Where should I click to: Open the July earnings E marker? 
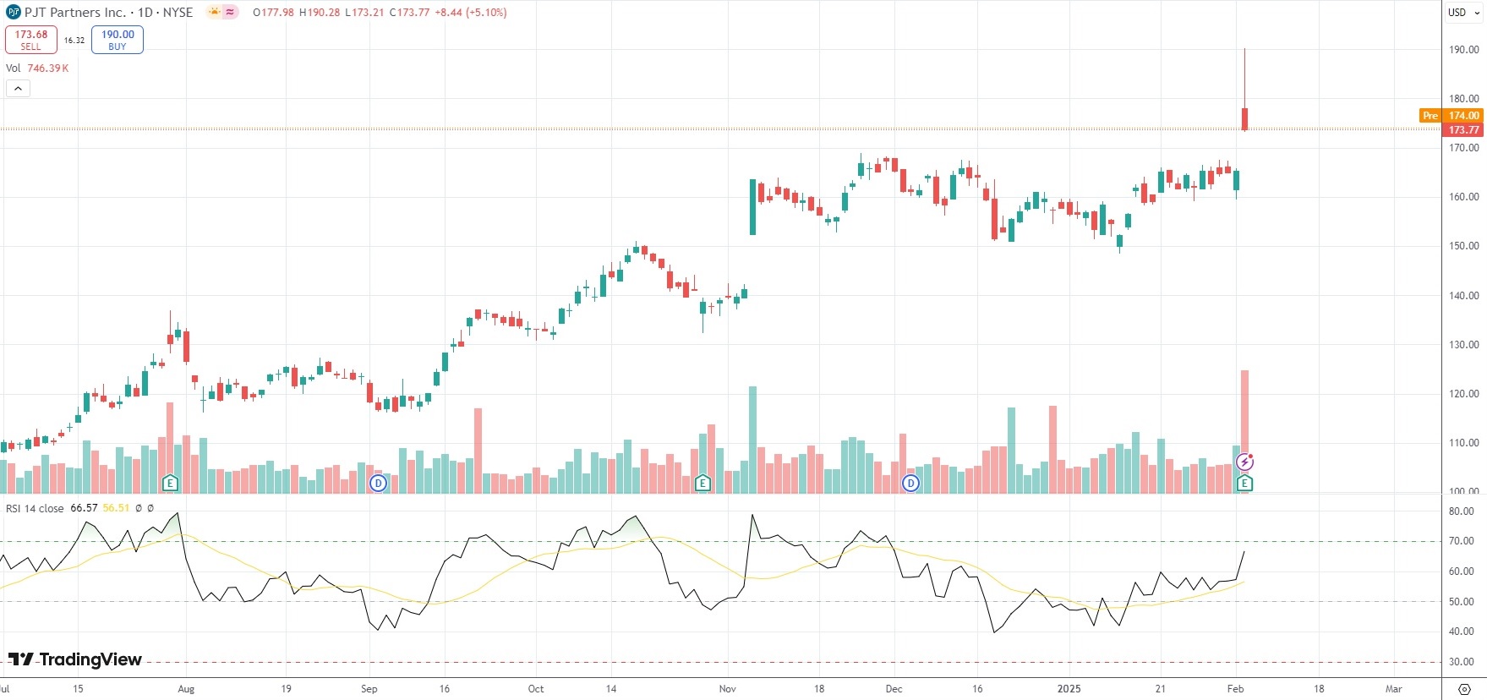(x=170, y=484)
